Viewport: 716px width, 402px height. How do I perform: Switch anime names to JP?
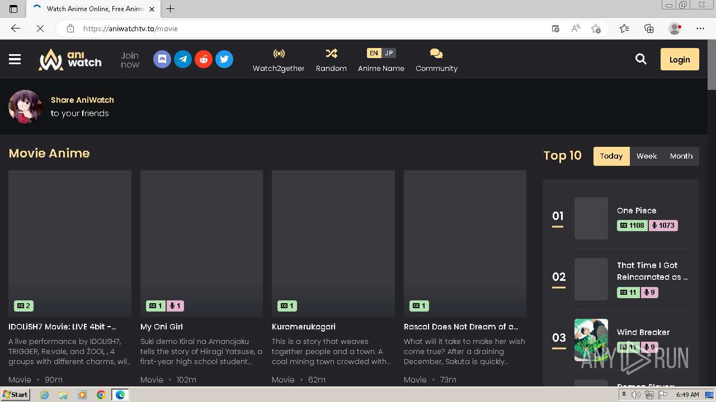point(389,53)
